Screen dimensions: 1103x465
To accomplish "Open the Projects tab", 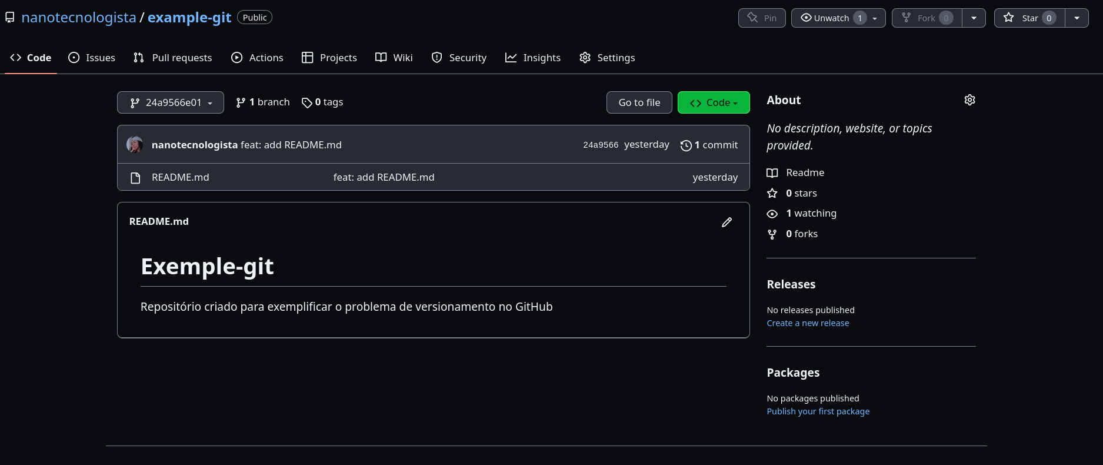I will tap(329, 58).
